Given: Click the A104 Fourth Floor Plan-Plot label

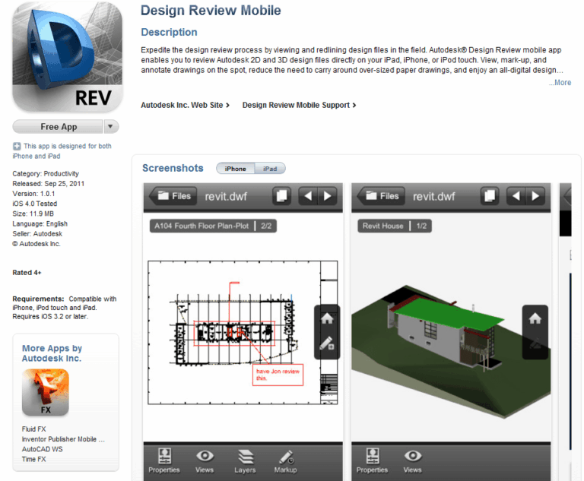Looking at the screenshot, I should click(213, 226).
